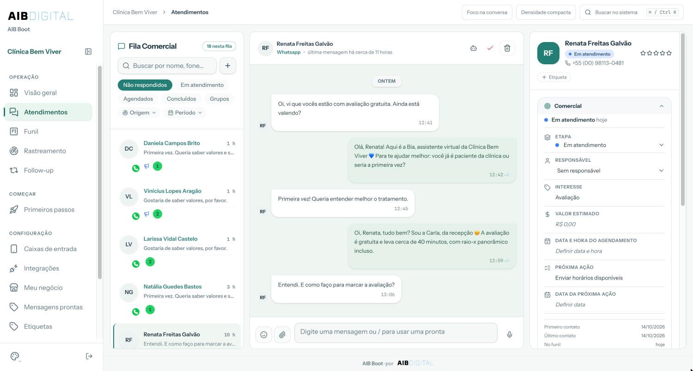Mark the conversation resolved with the check icon
The height and width of the screenshot is (371, 693).
[x=490, y=48]
